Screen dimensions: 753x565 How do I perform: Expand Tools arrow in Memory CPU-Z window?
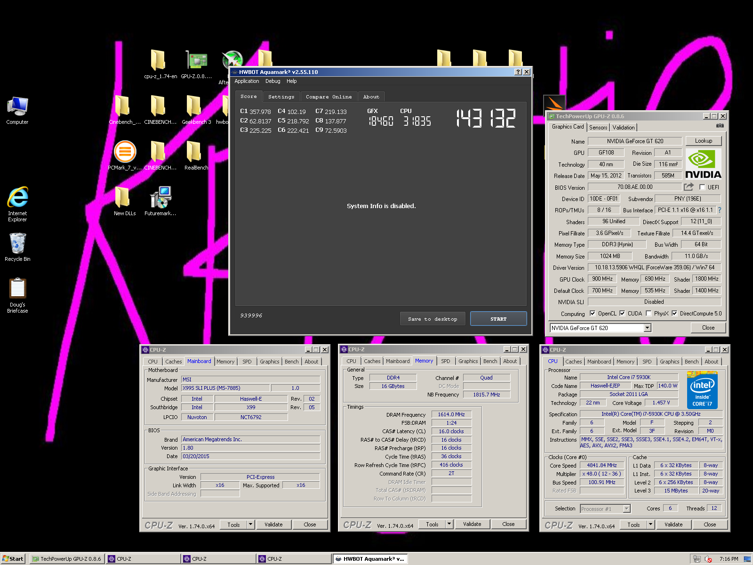point(449,524)
